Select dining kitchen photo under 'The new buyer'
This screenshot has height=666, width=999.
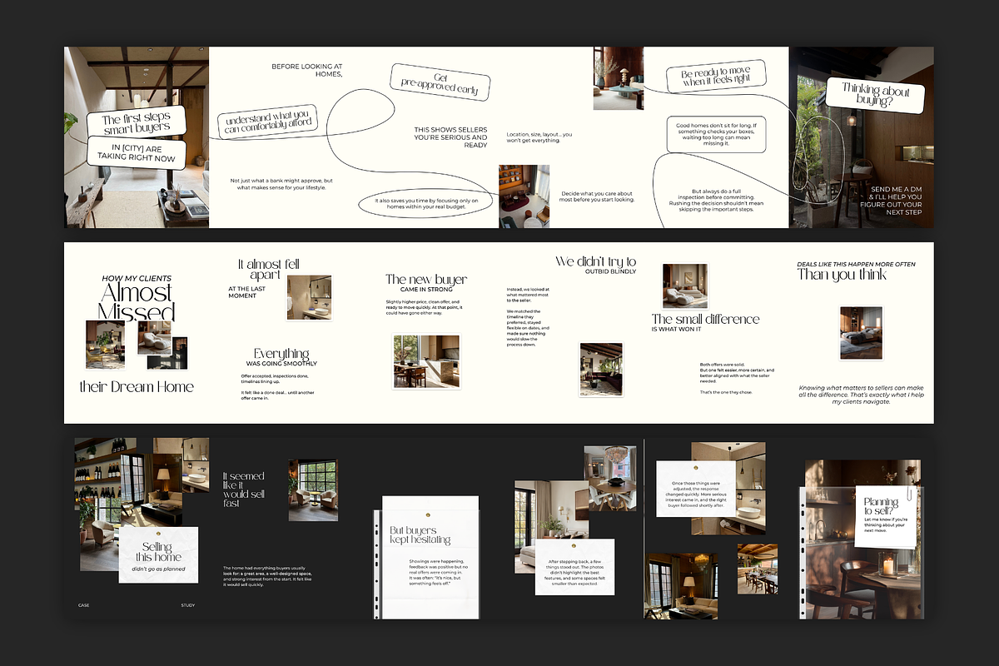pos(425,361)
